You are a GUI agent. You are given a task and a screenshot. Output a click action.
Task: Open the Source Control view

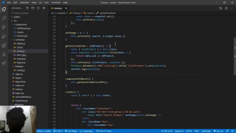click(4, 27)
